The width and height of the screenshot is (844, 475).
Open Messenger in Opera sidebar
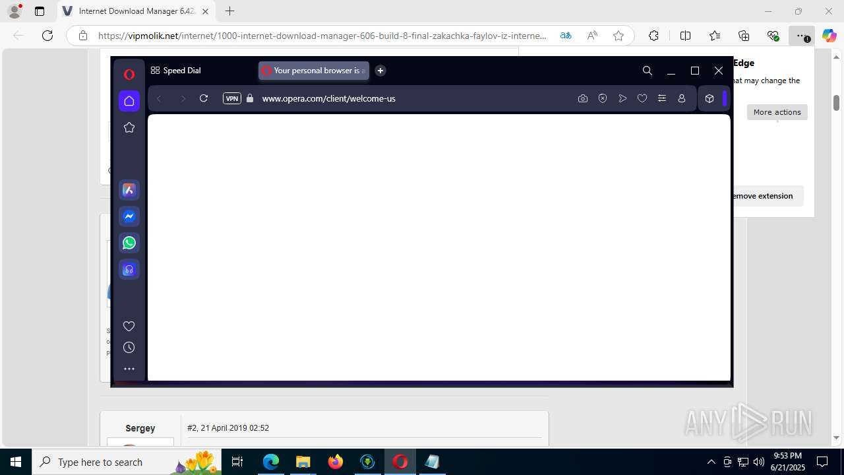pyautogui.click(x=129, y=216)
